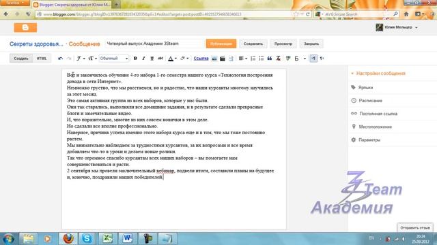The width and height of the screenshot is (437, 245).
Task: Click inside the post body text area
Action: (174, 149)
